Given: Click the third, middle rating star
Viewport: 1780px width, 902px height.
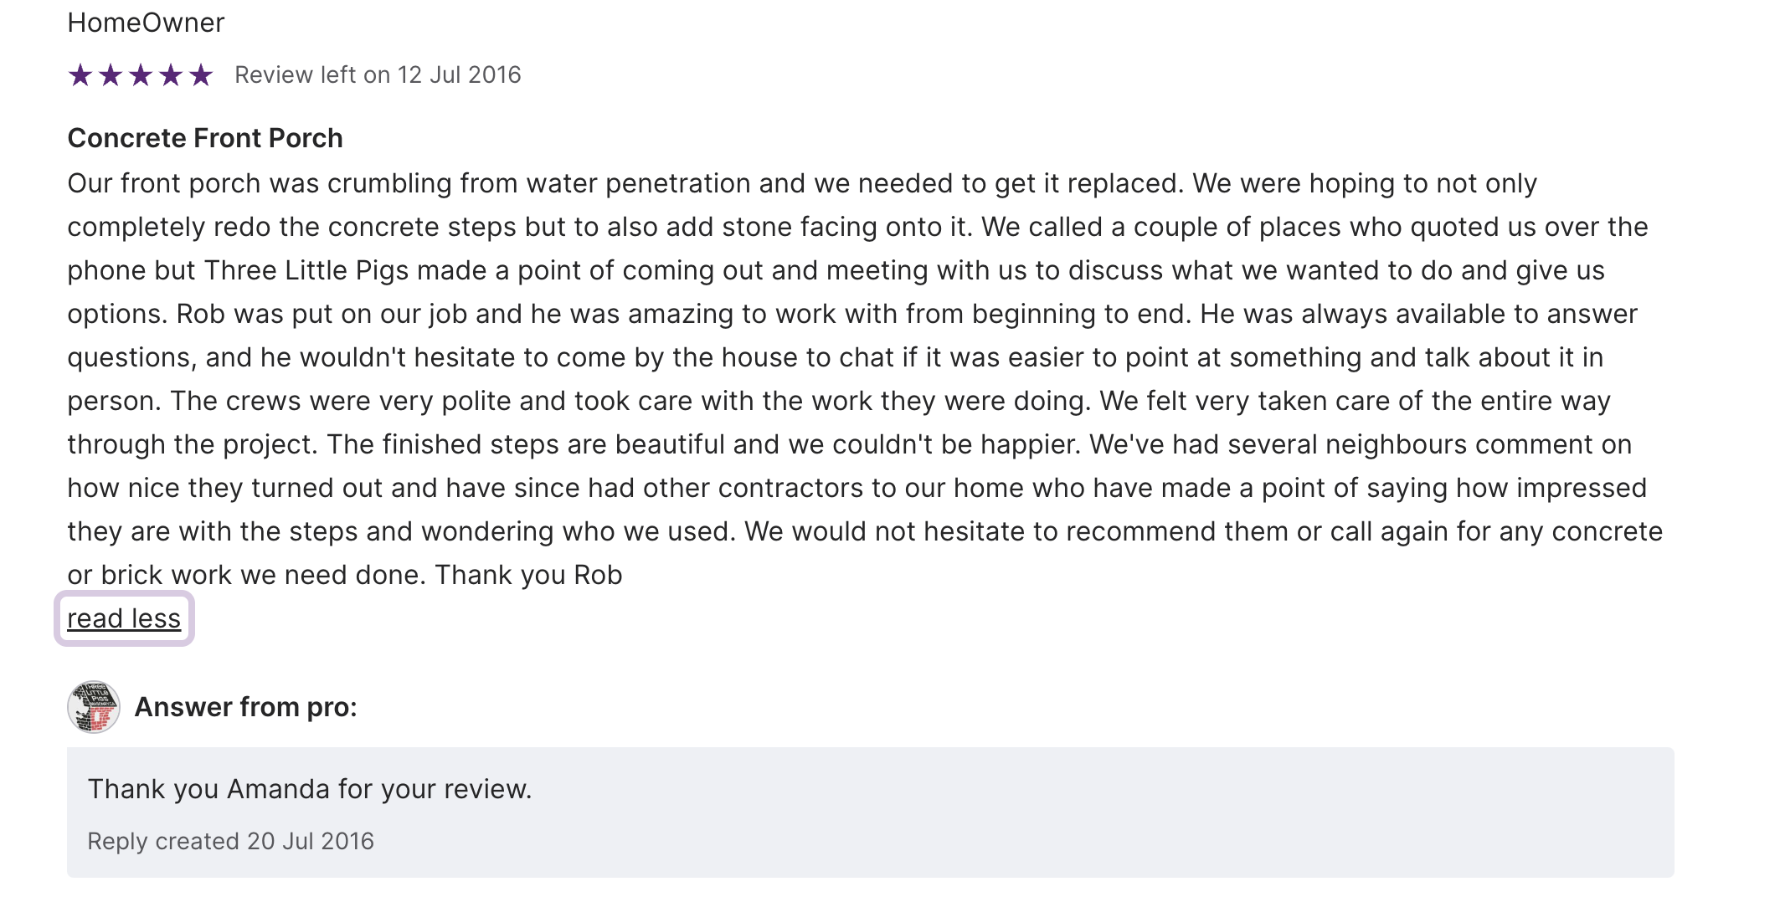Looking at the screenshot, I should (x=141, y=75).
